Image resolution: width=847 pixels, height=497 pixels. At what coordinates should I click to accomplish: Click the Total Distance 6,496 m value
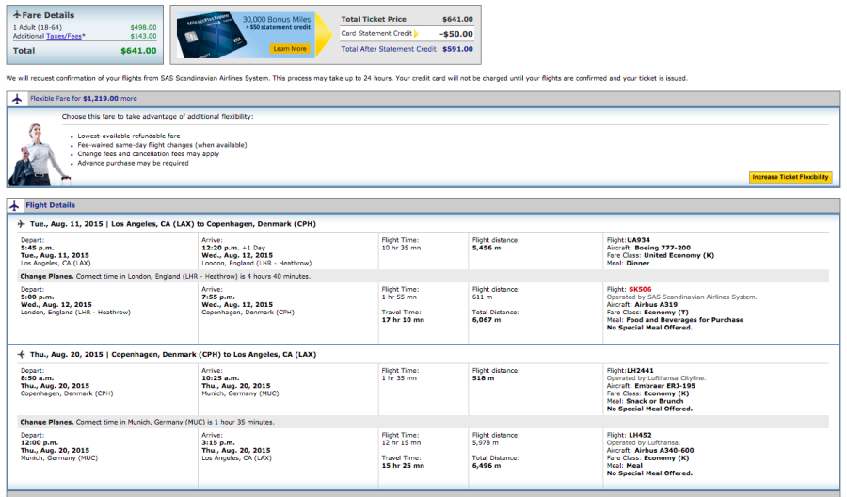487,465
